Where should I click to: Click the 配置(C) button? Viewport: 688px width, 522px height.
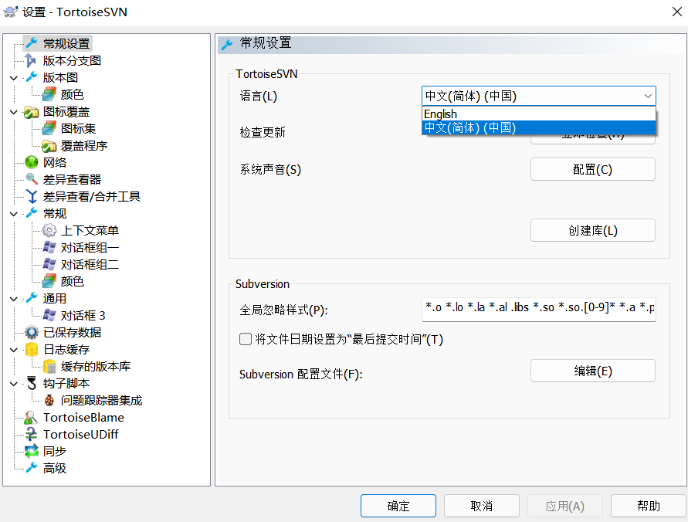click(x=592, y=169)
